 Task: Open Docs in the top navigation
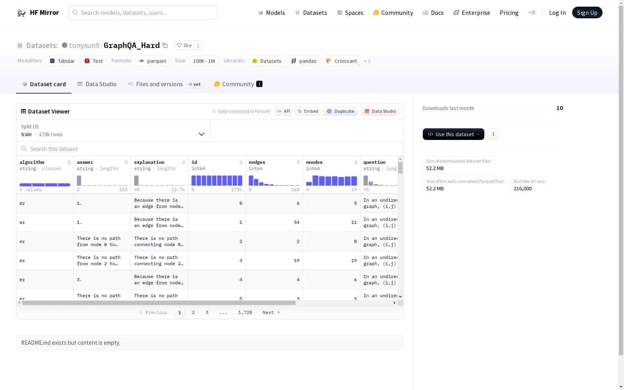coord(433,13)
